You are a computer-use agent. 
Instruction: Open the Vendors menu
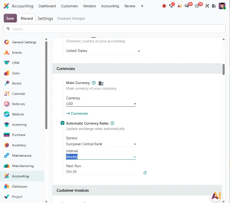click(89, 6)
